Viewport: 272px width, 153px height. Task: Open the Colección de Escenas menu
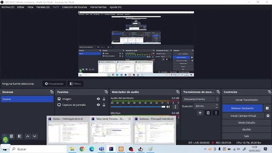click(74, 7)
